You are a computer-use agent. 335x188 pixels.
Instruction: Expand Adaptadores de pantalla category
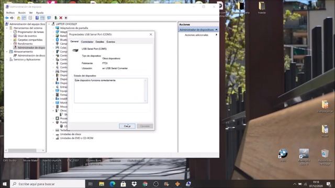tap(53, 28)
